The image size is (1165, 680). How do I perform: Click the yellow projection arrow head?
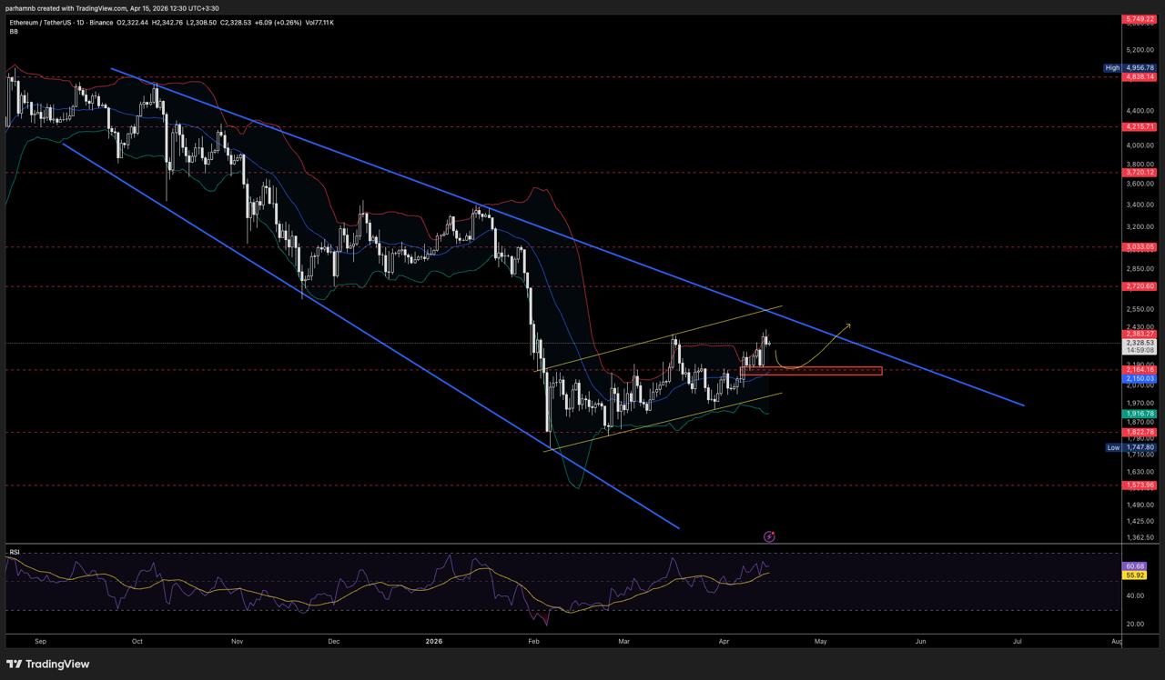pyautogui.click(x=848, y=325)
